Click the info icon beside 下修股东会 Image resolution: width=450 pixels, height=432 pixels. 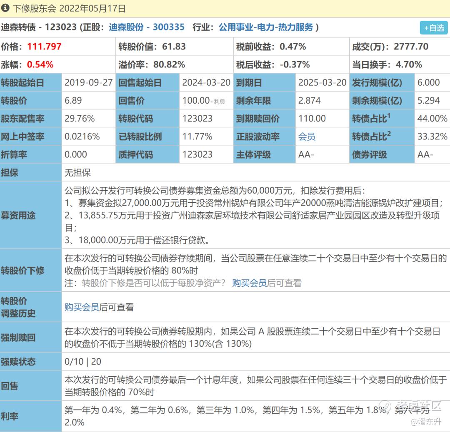pyautogui.click(x=5, y=8)
